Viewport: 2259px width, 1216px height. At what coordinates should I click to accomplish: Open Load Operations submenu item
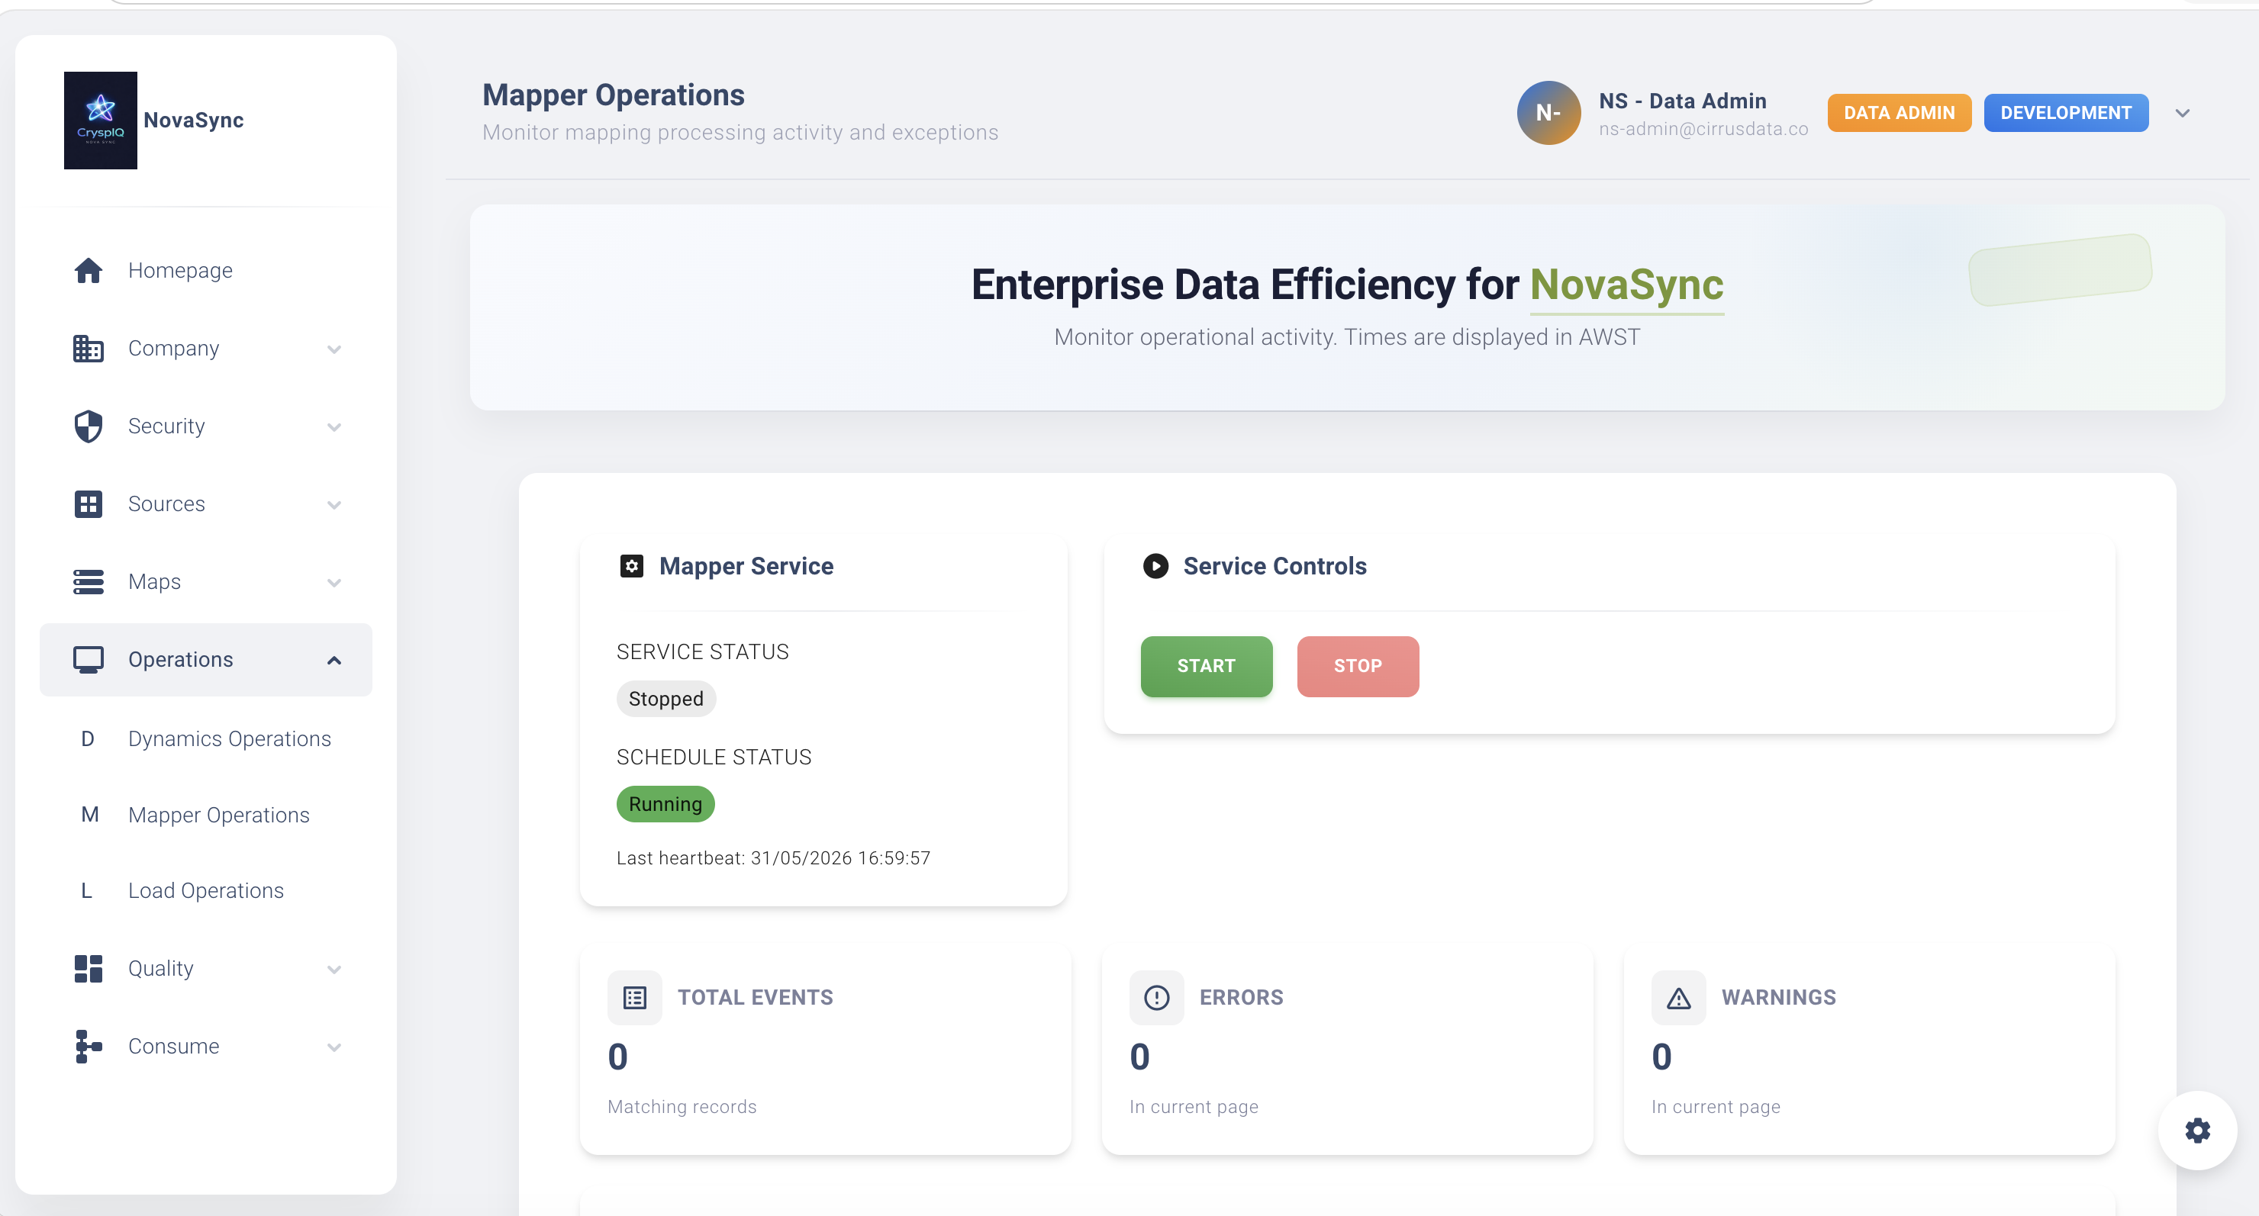[x=206, y=891]
